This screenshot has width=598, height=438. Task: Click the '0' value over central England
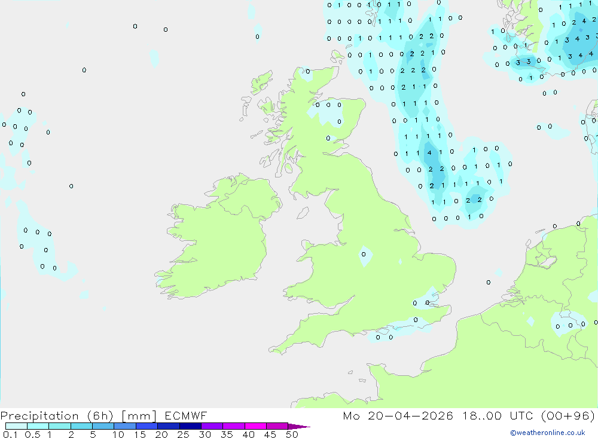[364, 255]
